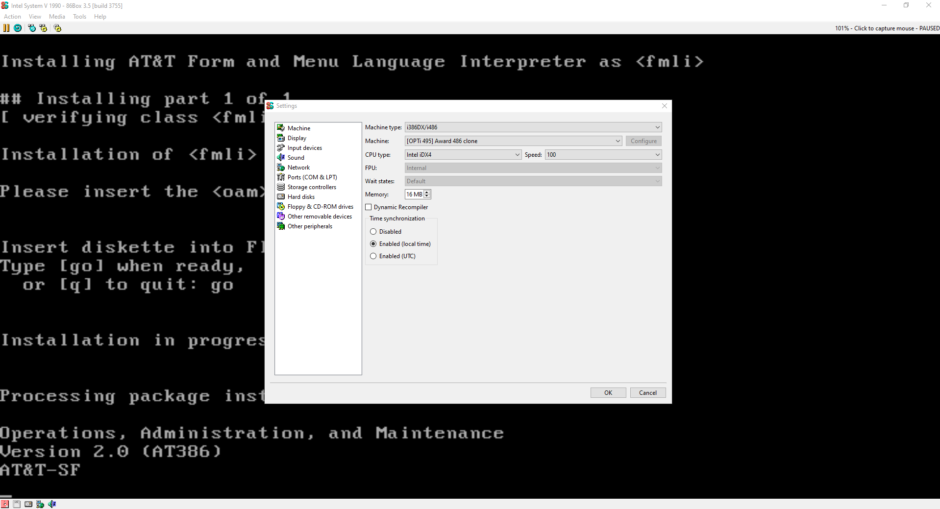Click the Configure button beside Machine
This screenshot has height=509, width=940.
(x=643, y=141)
